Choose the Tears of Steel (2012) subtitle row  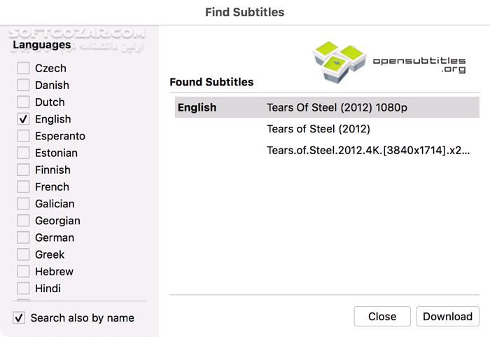click(x=318, y=129)
